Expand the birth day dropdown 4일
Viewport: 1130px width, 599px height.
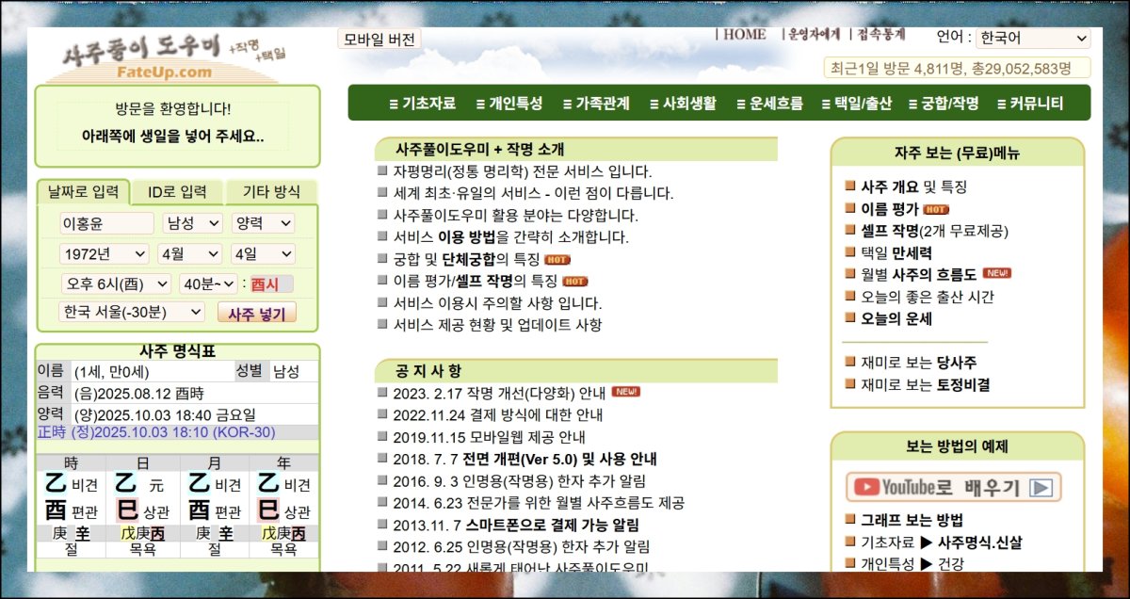tap(264, 254)
